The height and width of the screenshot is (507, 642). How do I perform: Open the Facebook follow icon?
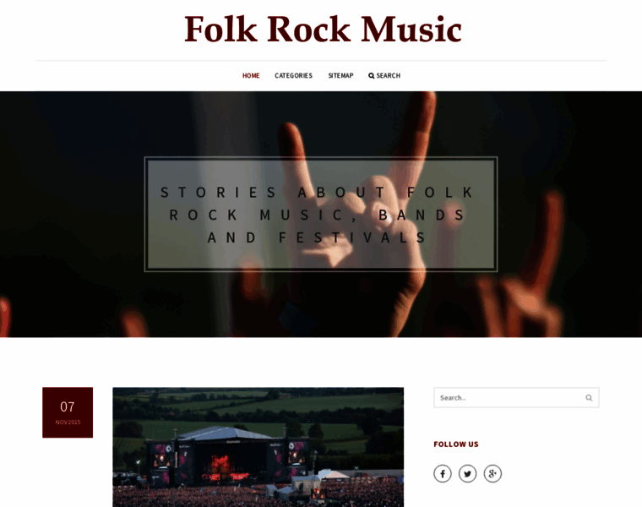pyautogui.click(x=442, y=474)
